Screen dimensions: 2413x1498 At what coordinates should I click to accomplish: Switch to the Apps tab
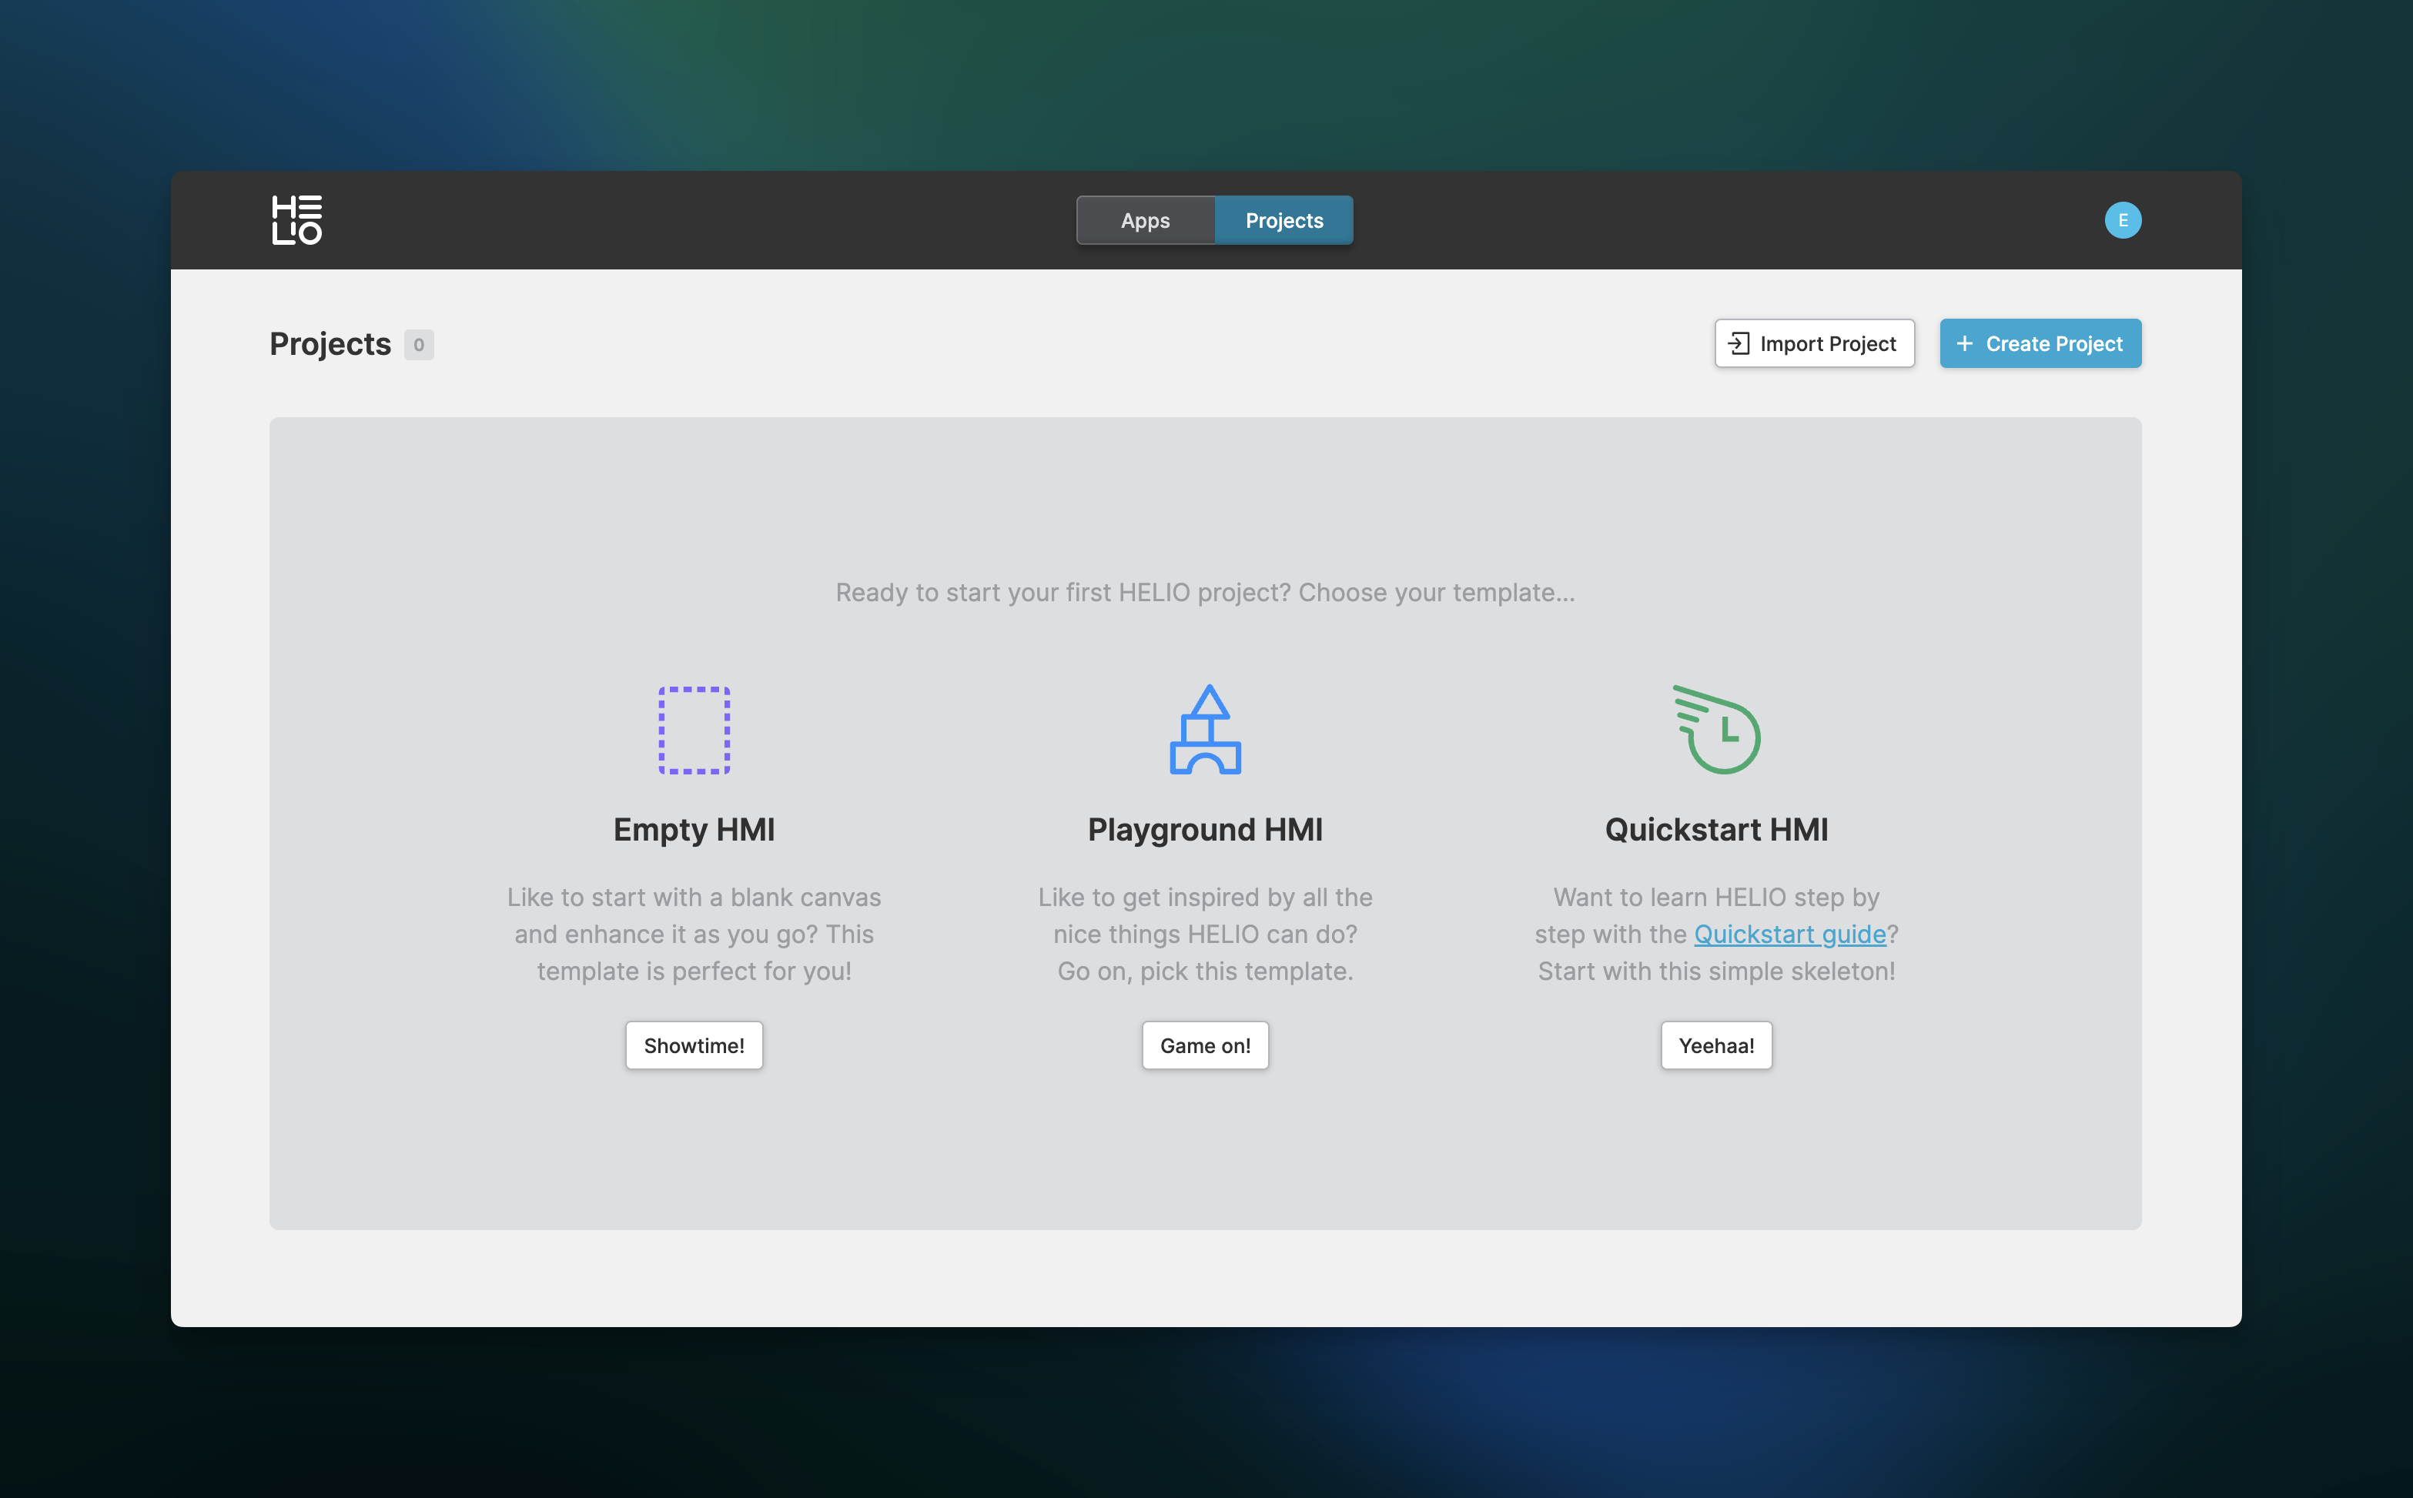(1145, 220)
